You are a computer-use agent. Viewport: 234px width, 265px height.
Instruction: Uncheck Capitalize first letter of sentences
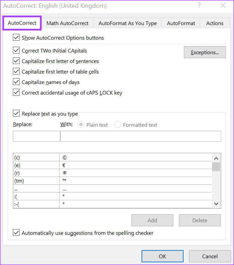coord(16,61)
